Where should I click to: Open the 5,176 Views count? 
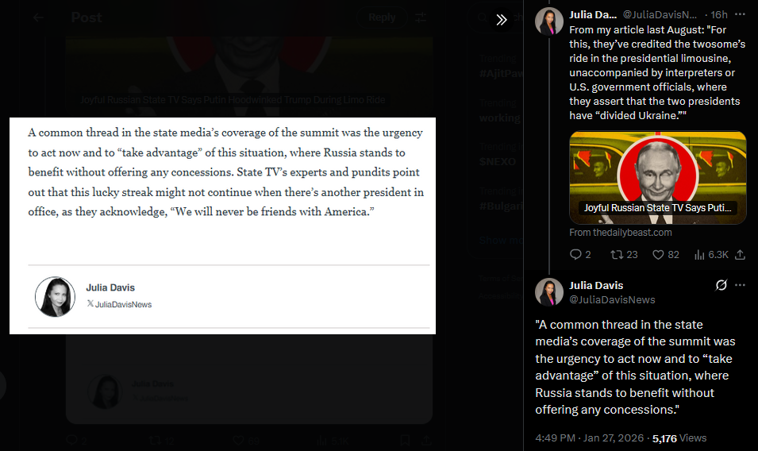(x=679, y=438)
